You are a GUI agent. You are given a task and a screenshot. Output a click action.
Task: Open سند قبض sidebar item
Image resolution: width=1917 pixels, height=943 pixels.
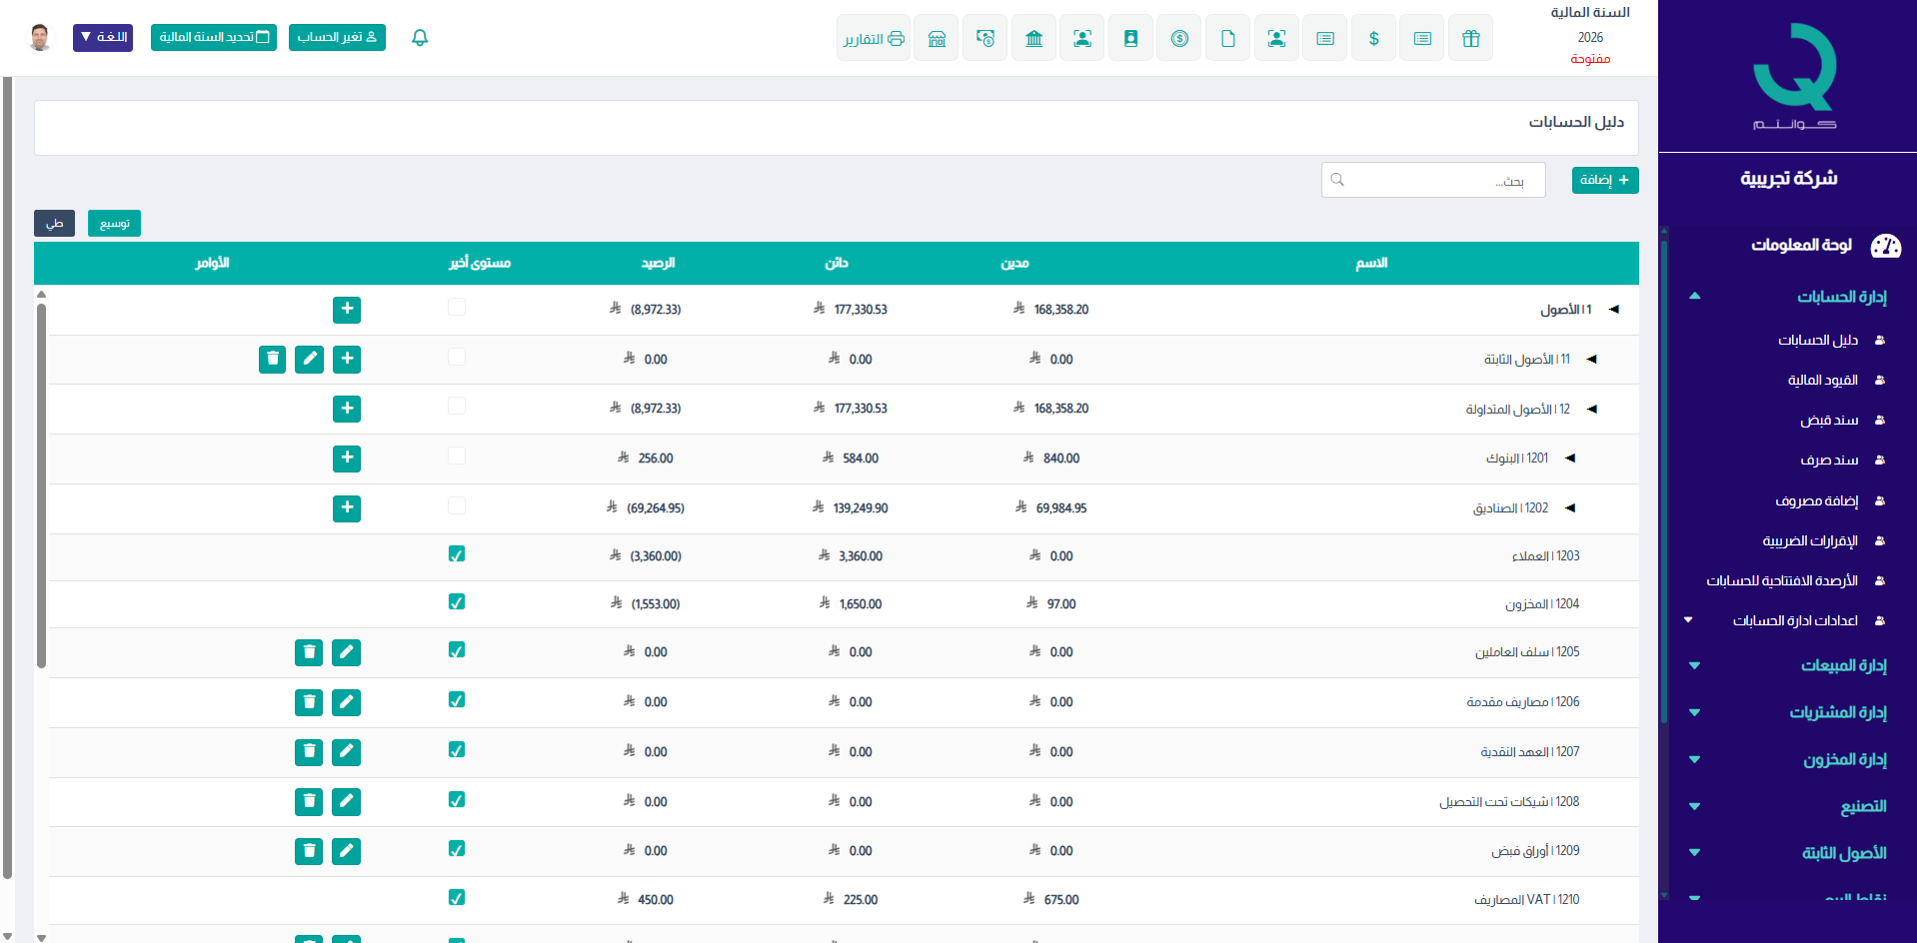(1829, 421)
